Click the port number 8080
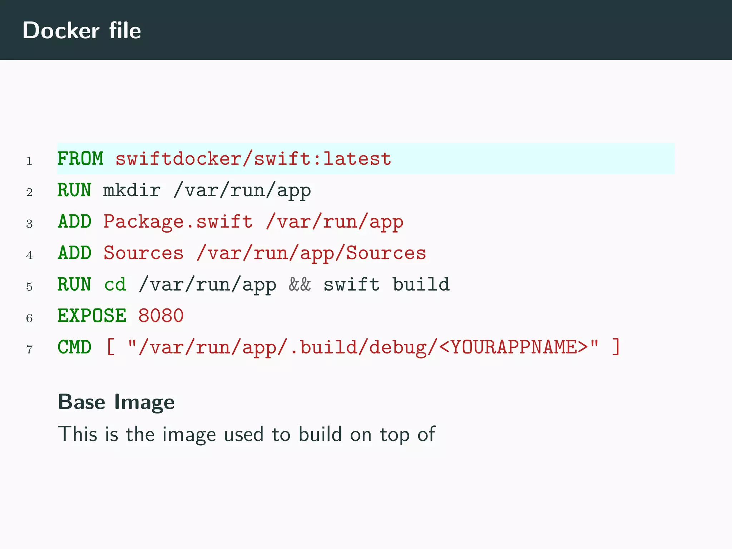The image size is (732, 549). (x=161, y=316)
